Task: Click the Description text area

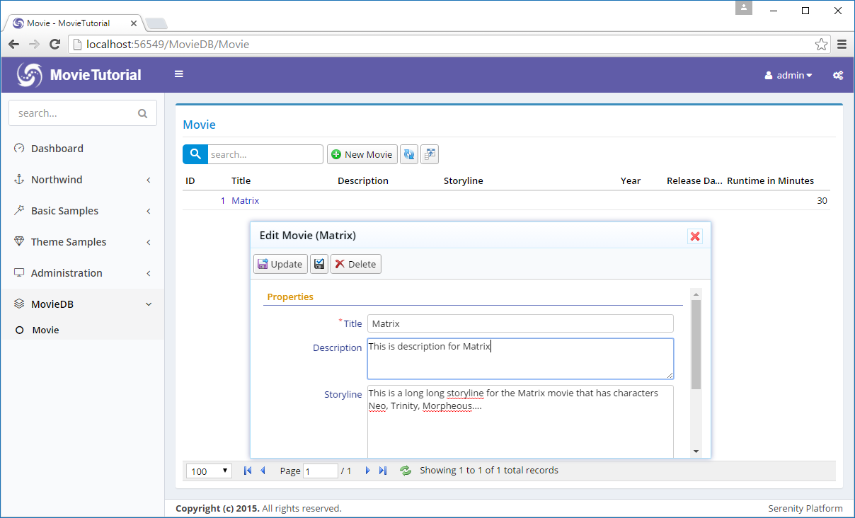Action: pos(520,359)
